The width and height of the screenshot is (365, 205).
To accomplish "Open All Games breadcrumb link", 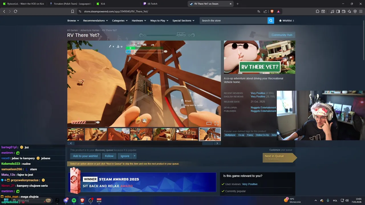I will (72, 30).
